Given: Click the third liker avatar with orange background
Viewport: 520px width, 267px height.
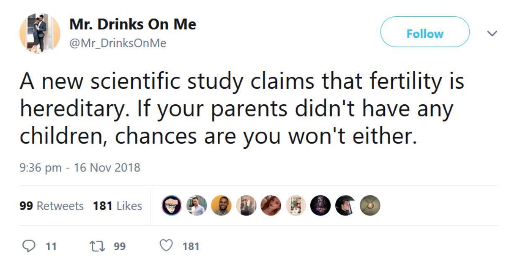Looking at the screenshot, I should tap(221, 205).
